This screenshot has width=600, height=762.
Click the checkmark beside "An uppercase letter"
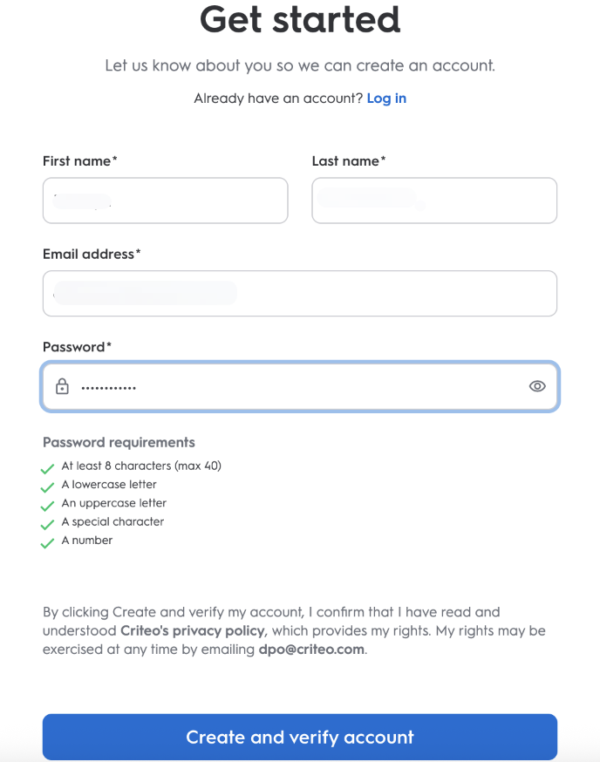(x=48, y=505)
